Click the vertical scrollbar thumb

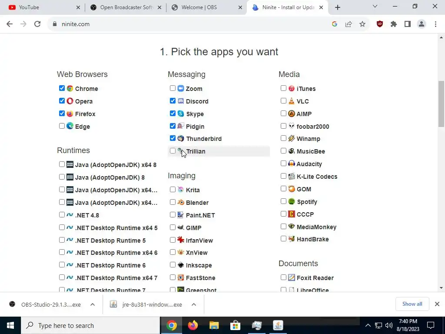pos(441,104)
